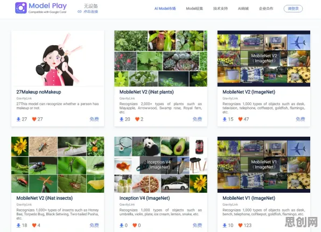Viewport: 321px width, 232px height.
Task: Click download count 20 on iNat plants card
Action: click(x=128, y=119)
